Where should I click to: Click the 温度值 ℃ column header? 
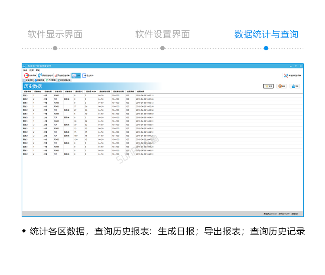(x=79, y=92)
